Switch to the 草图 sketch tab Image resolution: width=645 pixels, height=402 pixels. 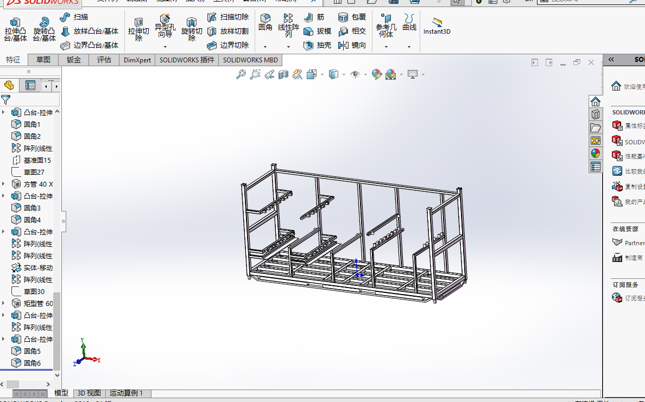[x=43, y=60]
